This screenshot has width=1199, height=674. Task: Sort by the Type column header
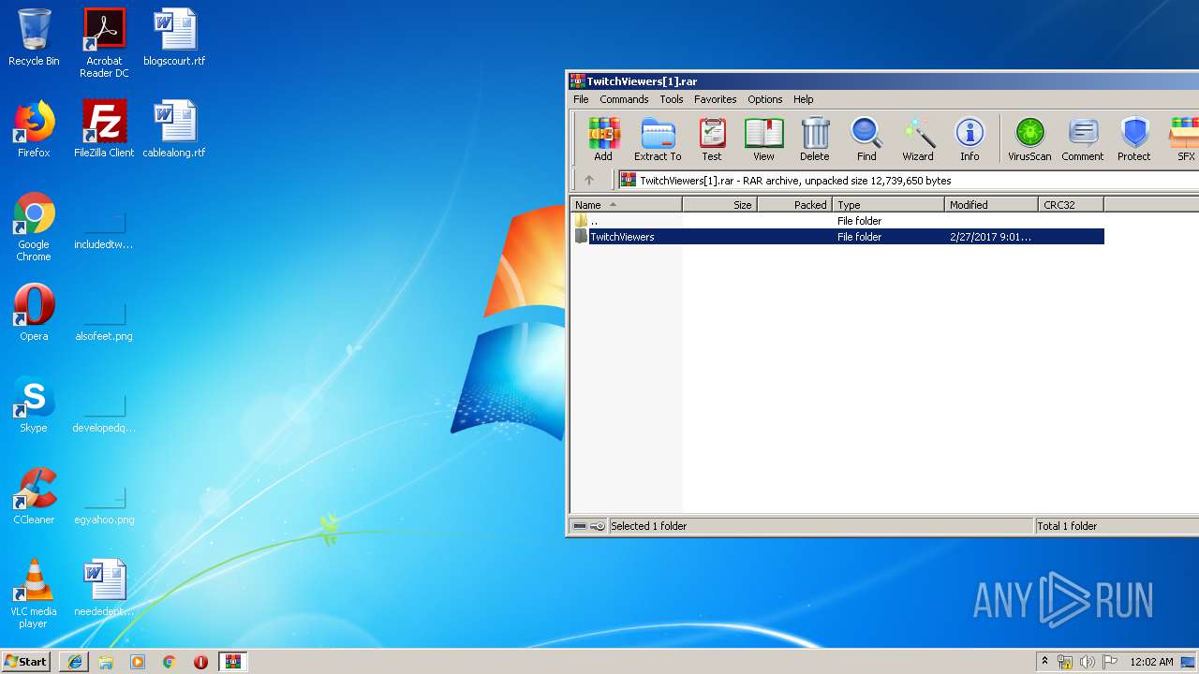click(x=889, y=204)
